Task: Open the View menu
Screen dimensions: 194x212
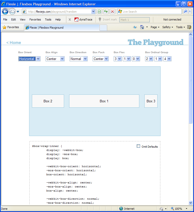Action: click(x=23, y=20)
